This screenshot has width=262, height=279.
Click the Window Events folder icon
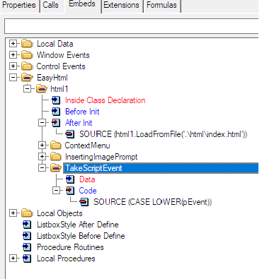point(27,55)
